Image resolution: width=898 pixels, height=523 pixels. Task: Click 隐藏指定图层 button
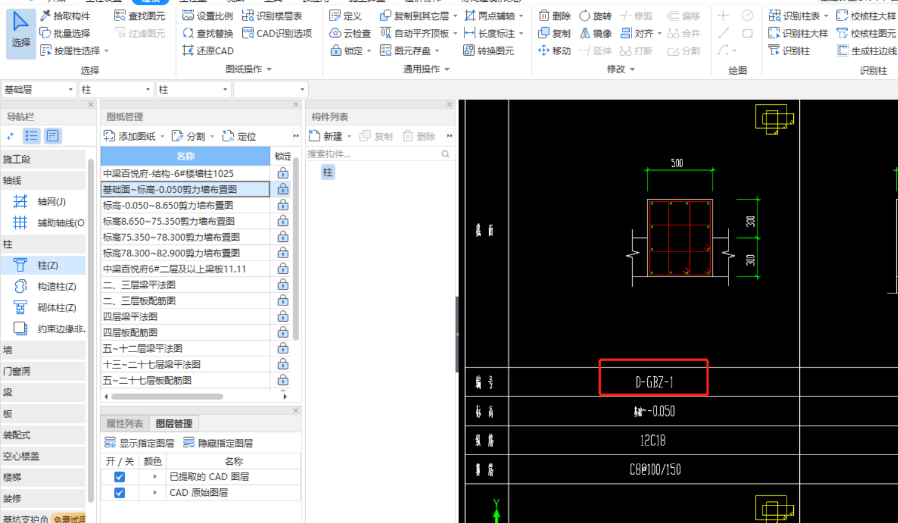click(x=218, y=443)
